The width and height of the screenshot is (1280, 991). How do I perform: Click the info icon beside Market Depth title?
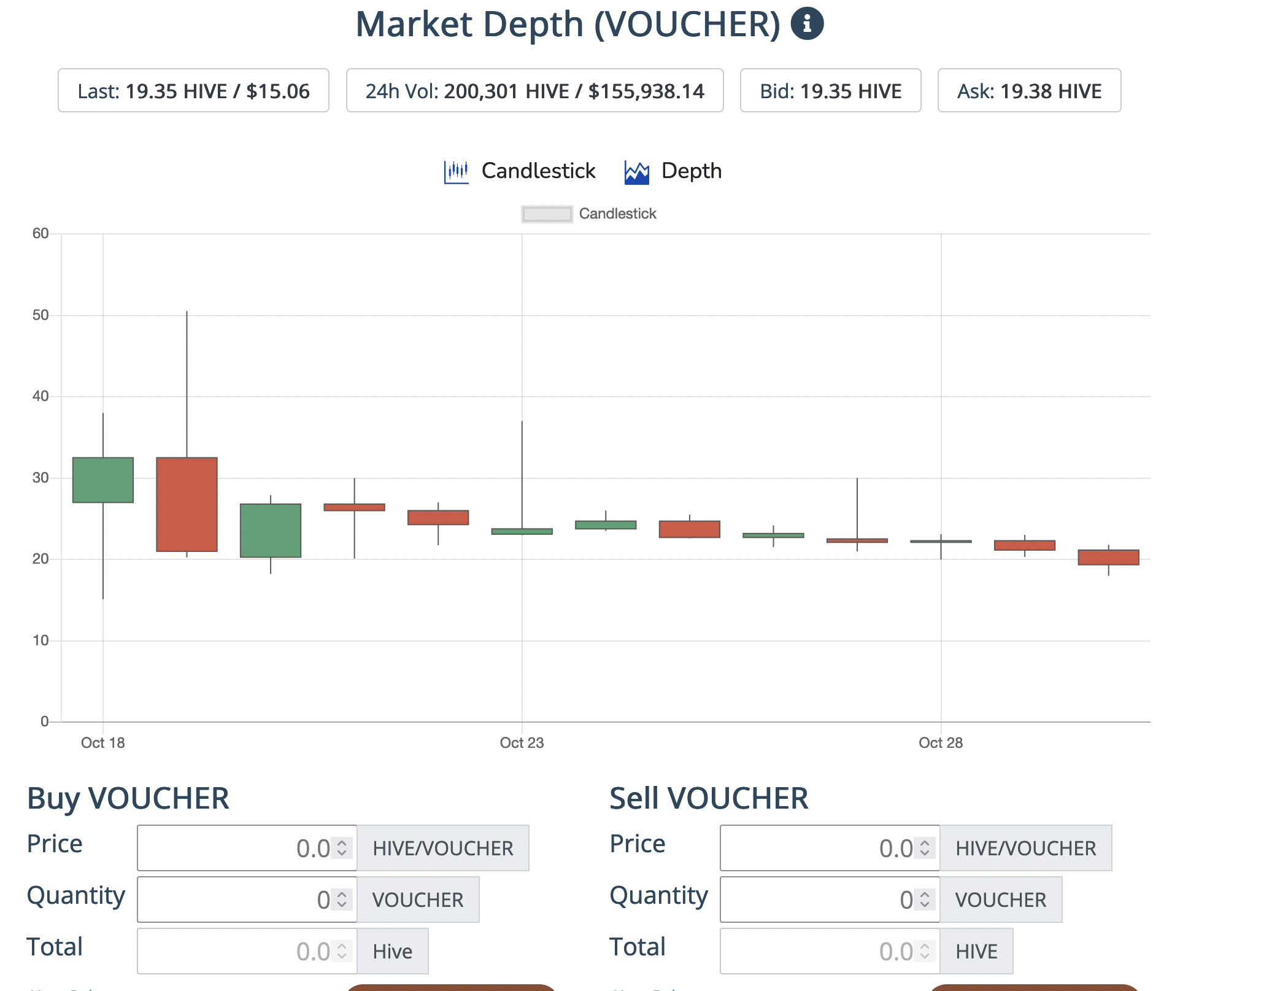(806, 24)
